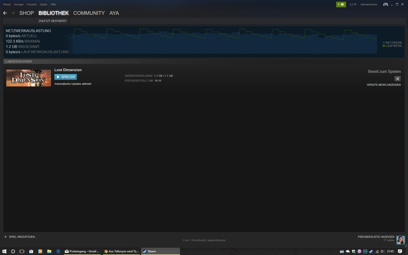Click the '27 online' friends count
Image resolution: width=408 pixels, height=255 pixels.
coord(389,240)
